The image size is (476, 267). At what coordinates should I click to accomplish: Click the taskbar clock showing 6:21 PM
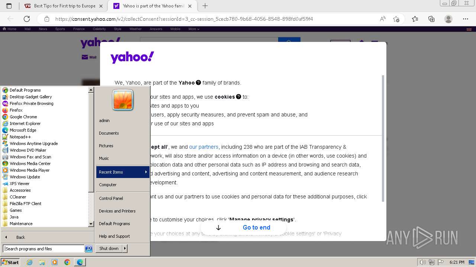click(x=457, y=262)
